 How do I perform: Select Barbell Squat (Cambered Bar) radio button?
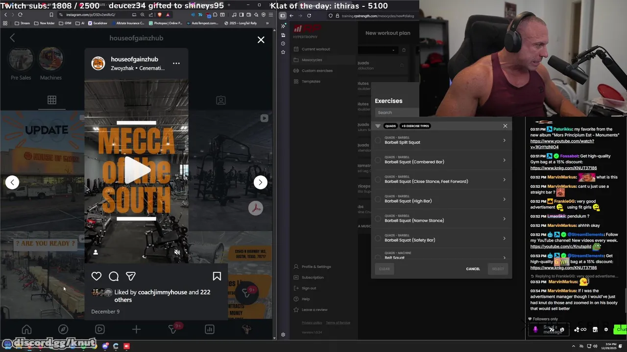coord(378,160)
